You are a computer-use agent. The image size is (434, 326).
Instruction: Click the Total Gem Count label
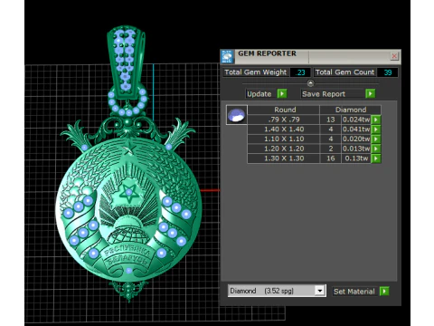344,72
